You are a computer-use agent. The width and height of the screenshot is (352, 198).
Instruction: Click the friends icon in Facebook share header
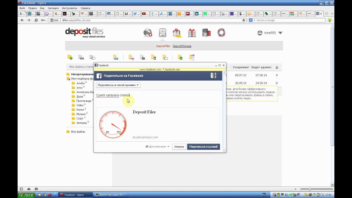[x=213, y=76]
